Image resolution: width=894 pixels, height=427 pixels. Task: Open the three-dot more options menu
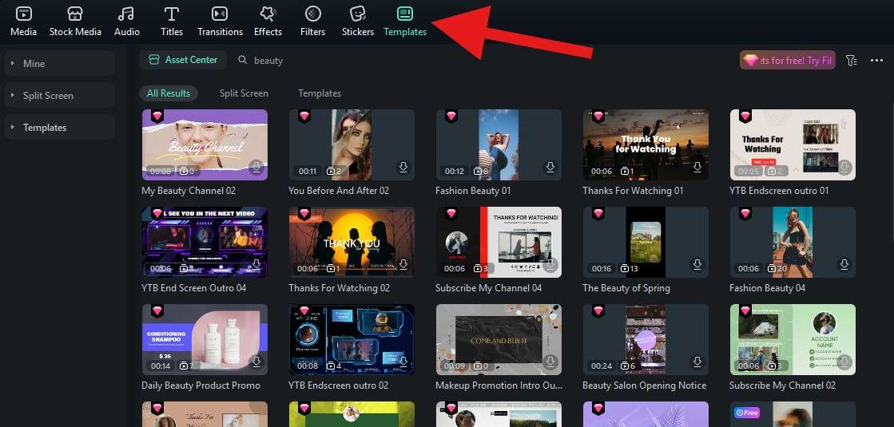click(x=877, y=61)
